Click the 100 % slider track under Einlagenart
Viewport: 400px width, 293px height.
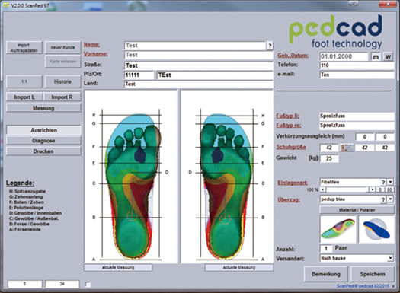tap(347, 189)
